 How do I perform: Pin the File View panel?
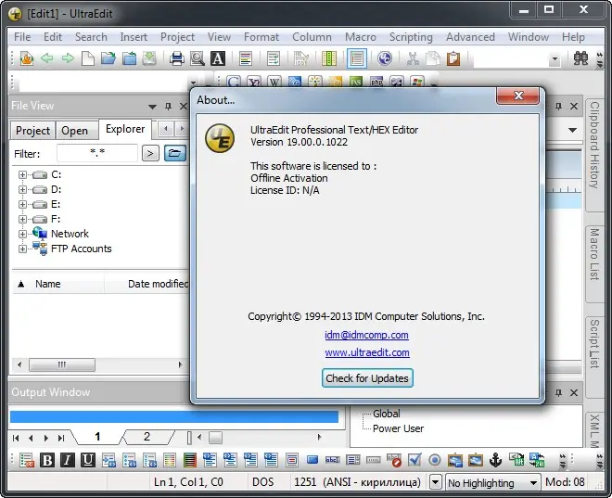click(x=168, y=106)
